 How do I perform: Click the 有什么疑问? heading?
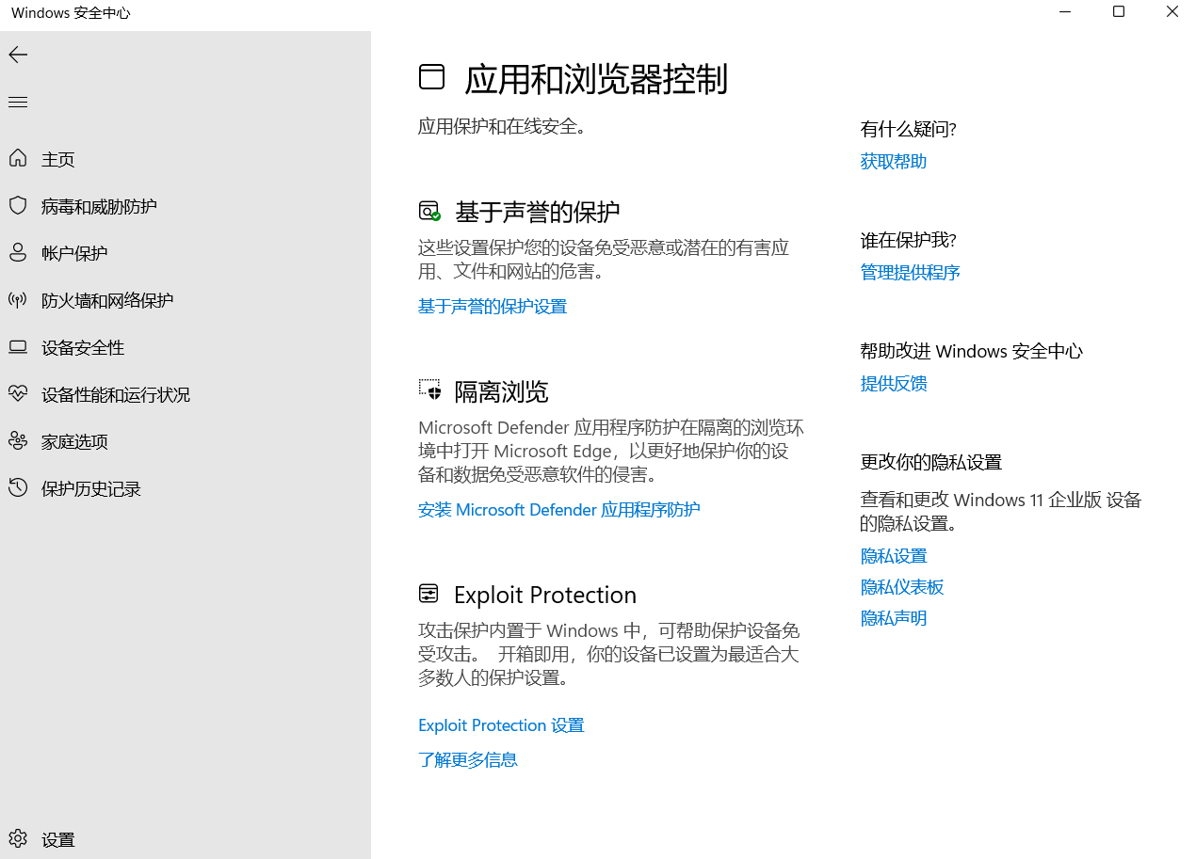click(x=909, y=129)
